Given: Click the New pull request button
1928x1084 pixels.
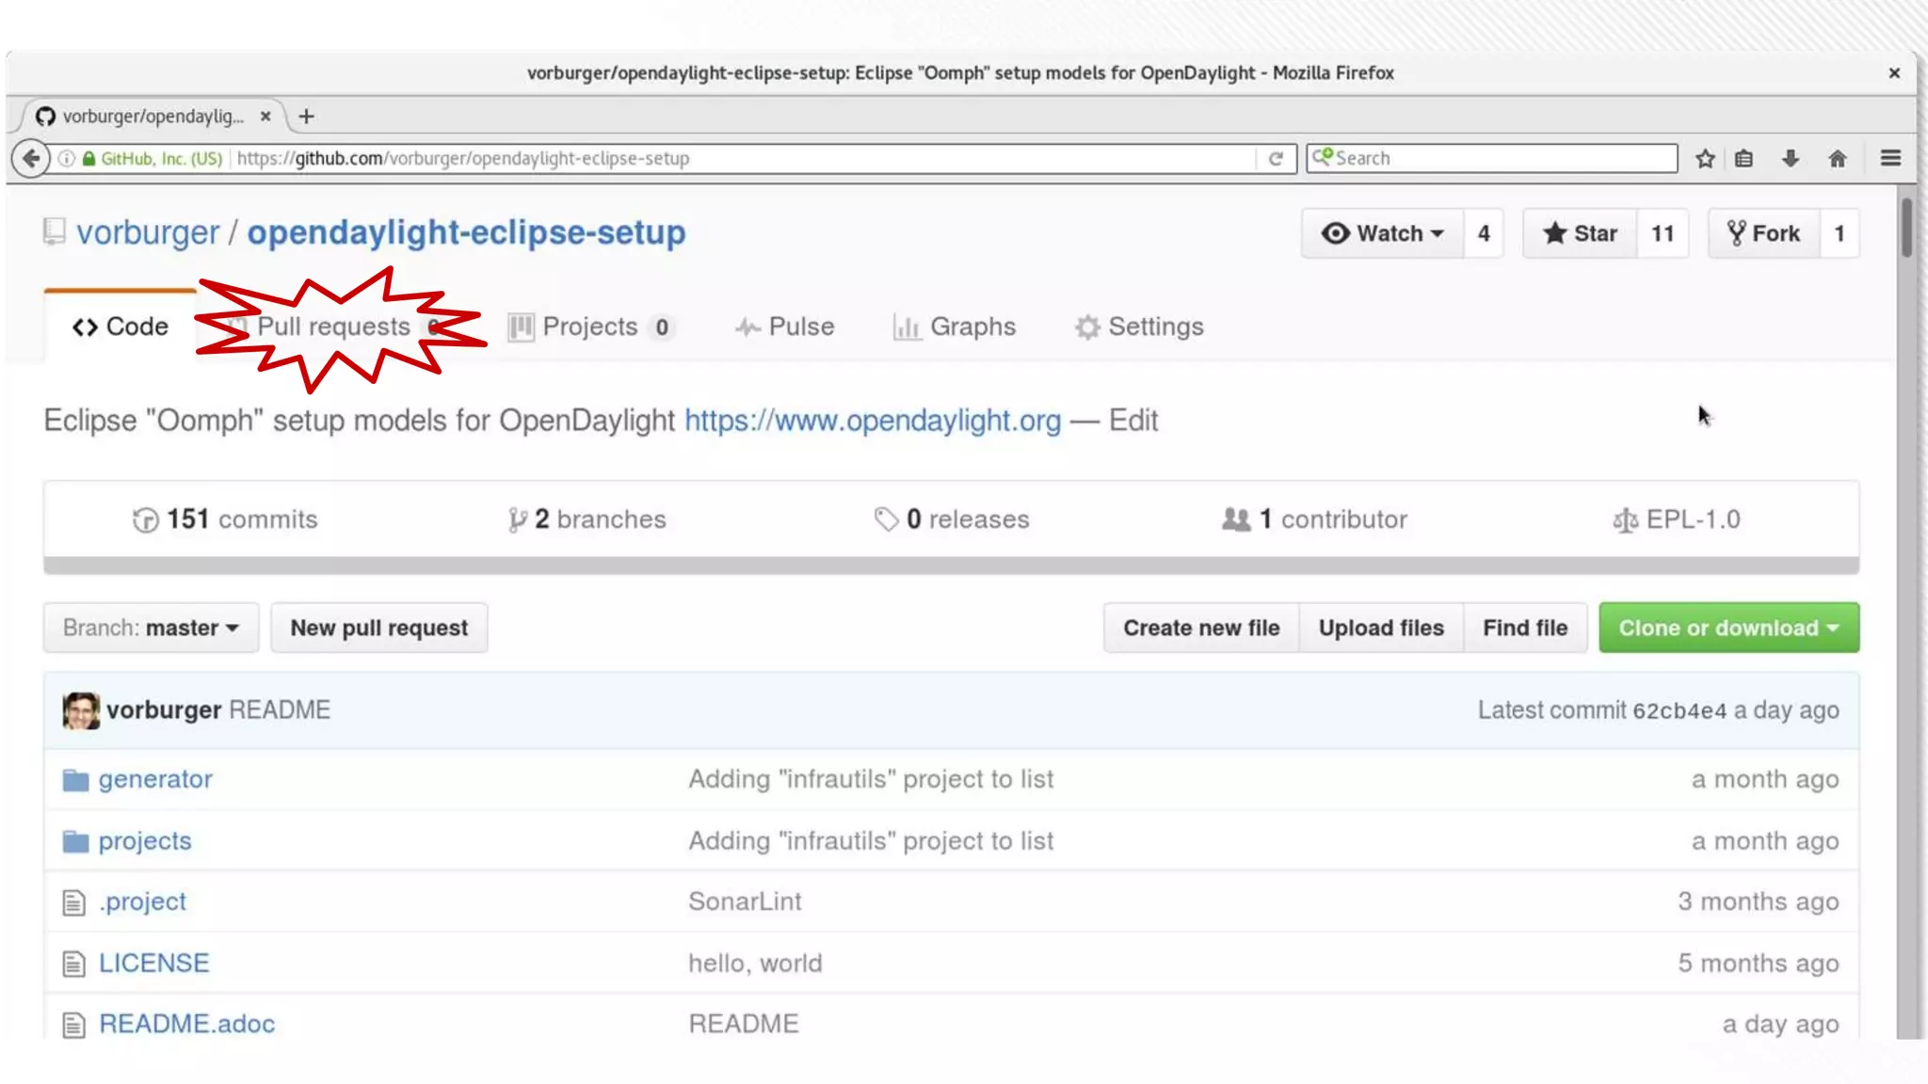Looking at the screenshot, I should 378,628.
